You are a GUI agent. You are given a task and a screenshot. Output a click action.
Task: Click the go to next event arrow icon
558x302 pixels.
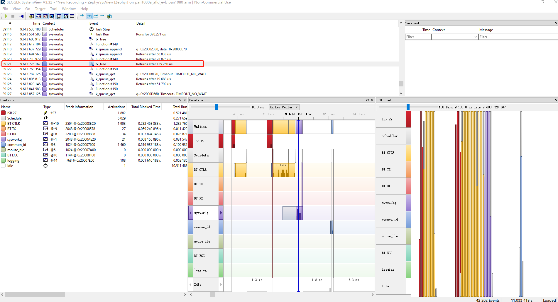82,16
